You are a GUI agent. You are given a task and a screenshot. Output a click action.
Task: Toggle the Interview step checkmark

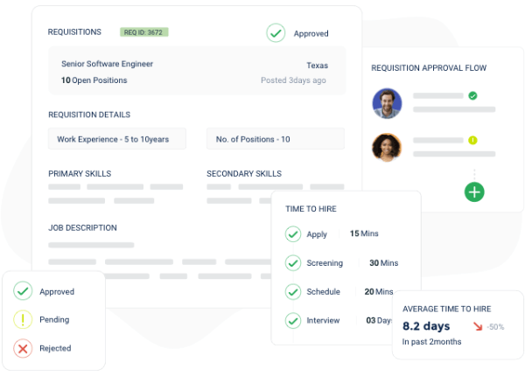pyautogui.click(x=293, y=321)
